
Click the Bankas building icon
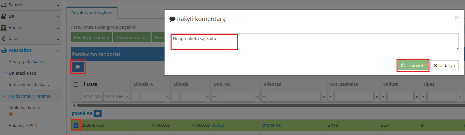click(4, 27)
